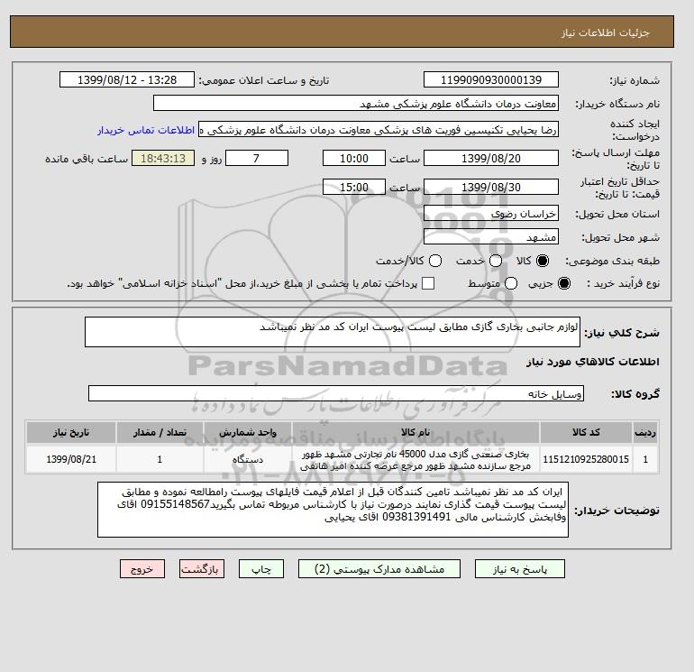Viewport: 694px width, 672px height.
Task: Click the واحد شمارش column header
Action: [x=248, y=432]
